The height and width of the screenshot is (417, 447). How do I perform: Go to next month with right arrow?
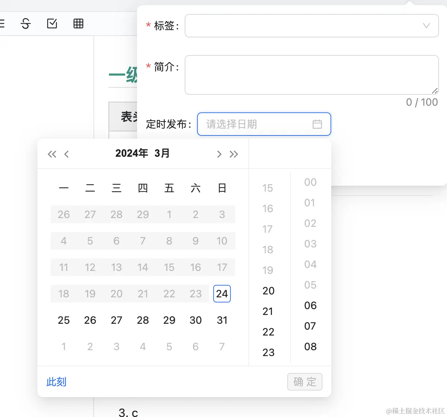[x=219, y=154]
